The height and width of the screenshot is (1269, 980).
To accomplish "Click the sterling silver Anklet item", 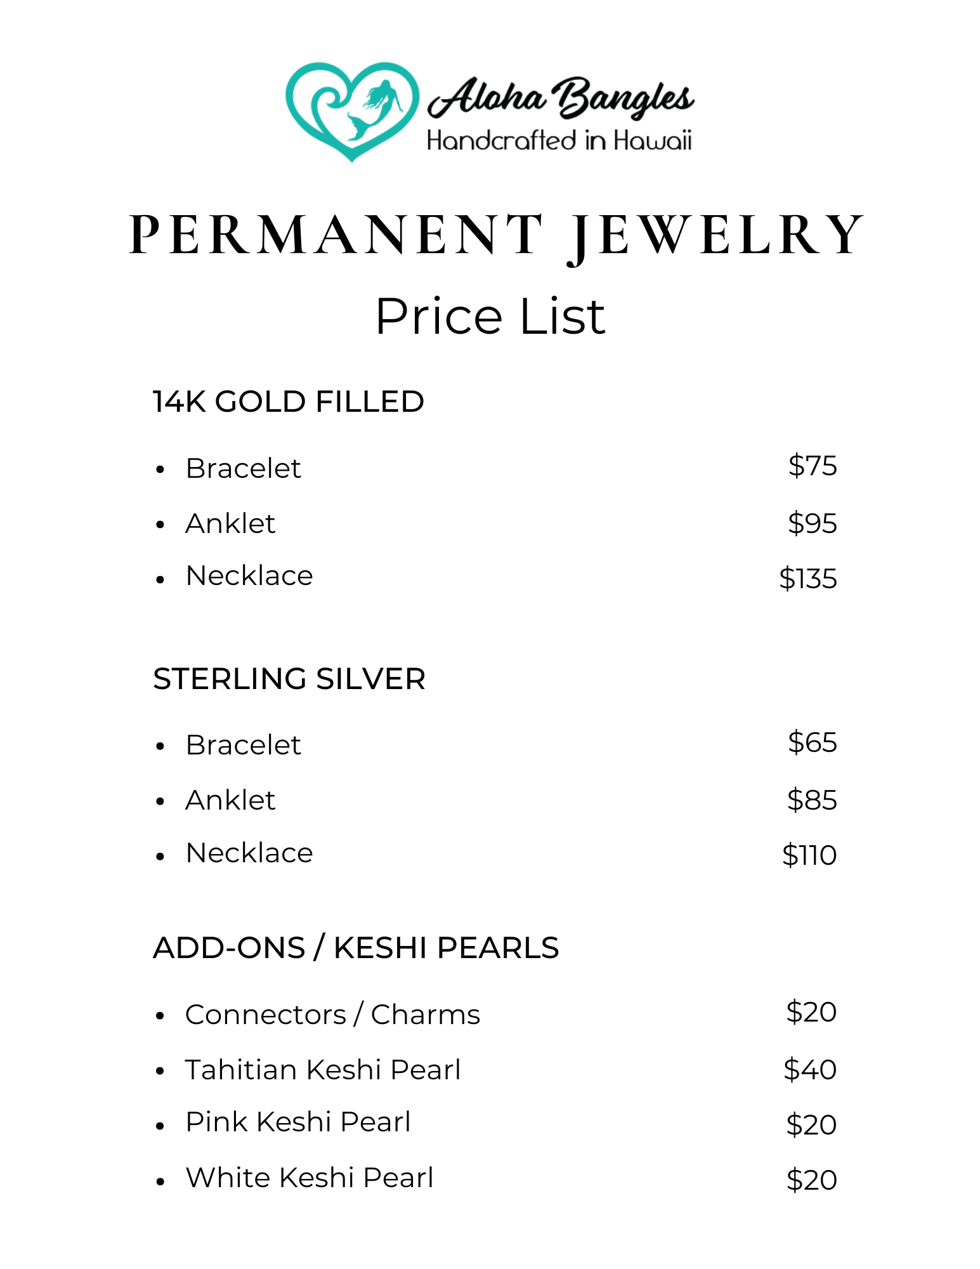I will 230,800.
